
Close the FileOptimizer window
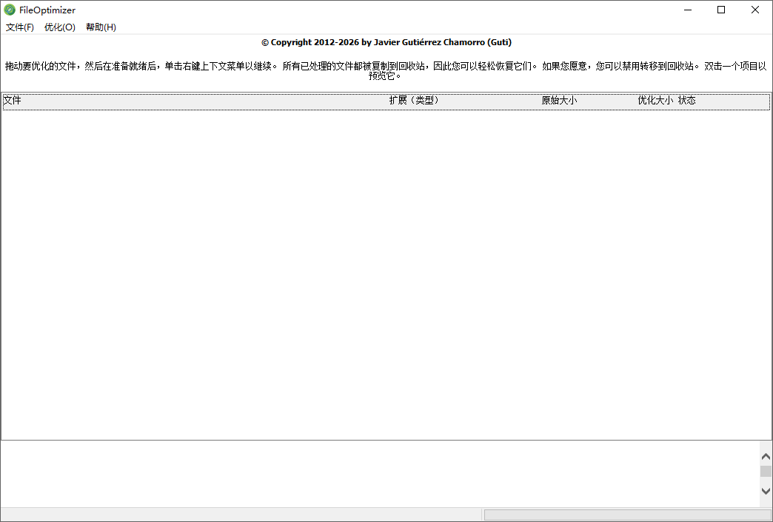[754, 10]
